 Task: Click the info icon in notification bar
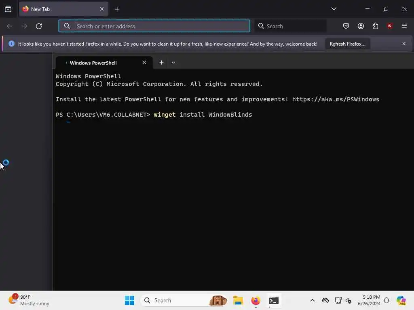11,44
